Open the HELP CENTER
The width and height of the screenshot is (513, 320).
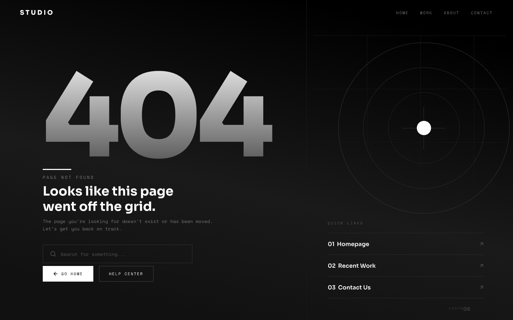pyautogui.click(x=126, y=274)
